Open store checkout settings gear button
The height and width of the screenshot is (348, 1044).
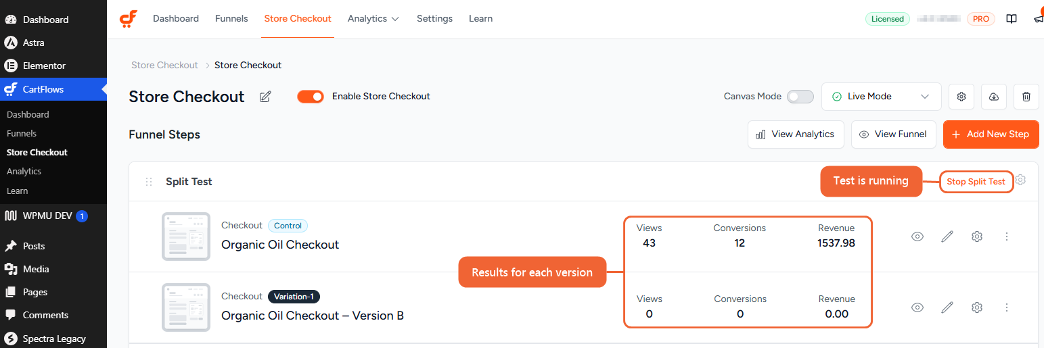pos(961,97)
